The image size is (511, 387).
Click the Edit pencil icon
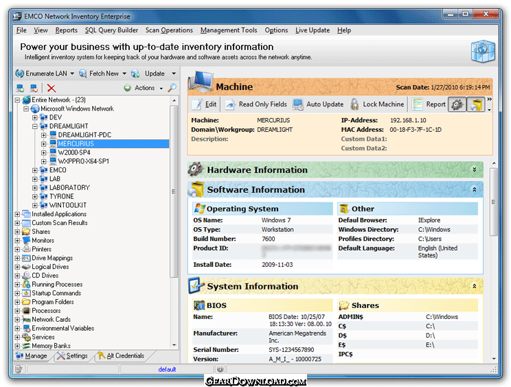click(x=197, y=104)
